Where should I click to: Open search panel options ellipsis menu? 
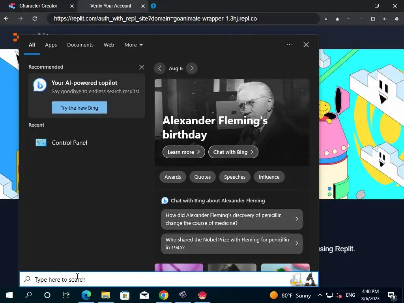tap(290, 45)
